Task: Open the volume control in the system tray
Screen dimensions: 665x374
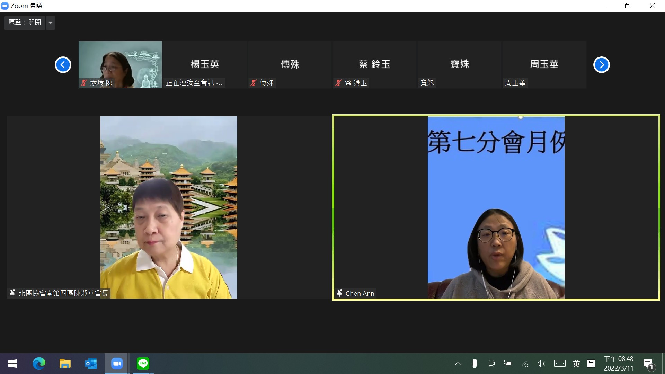Action: click(541, 363)
